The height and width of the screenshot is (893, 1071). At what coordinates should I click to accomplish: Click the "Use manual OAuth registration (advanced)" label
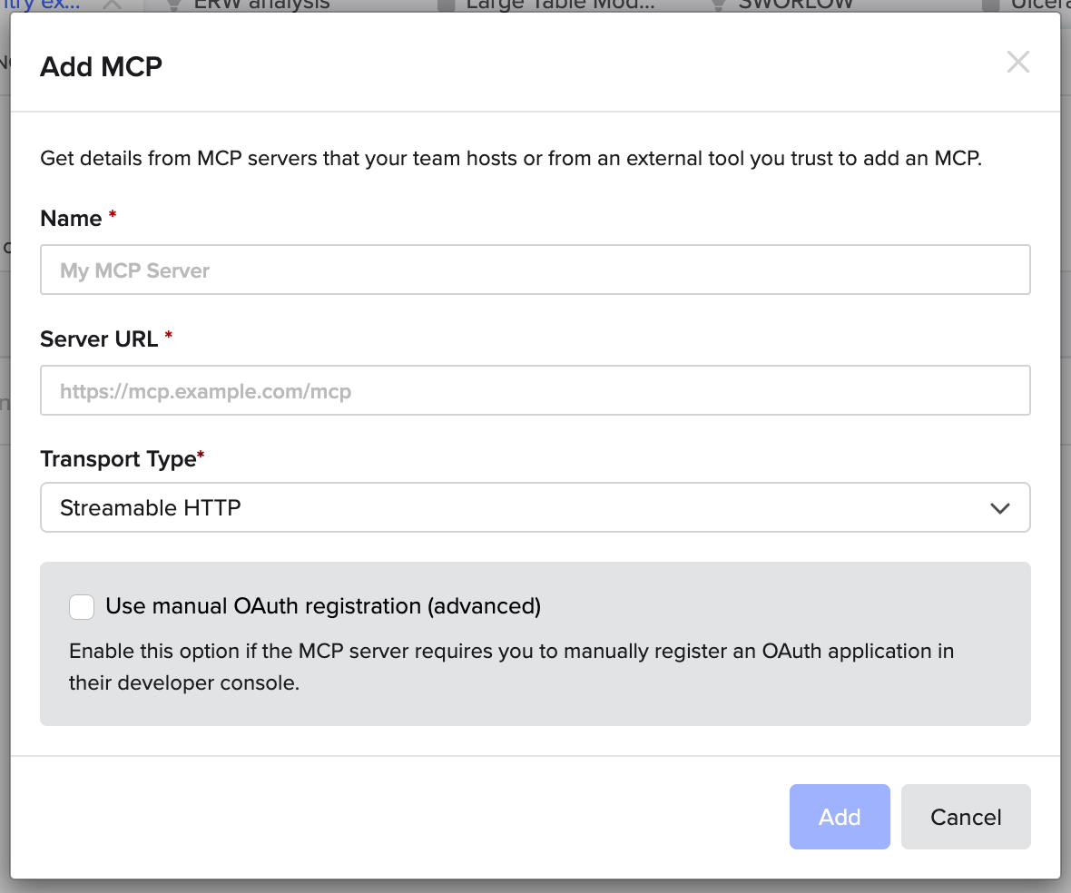(x=323, y=606)
